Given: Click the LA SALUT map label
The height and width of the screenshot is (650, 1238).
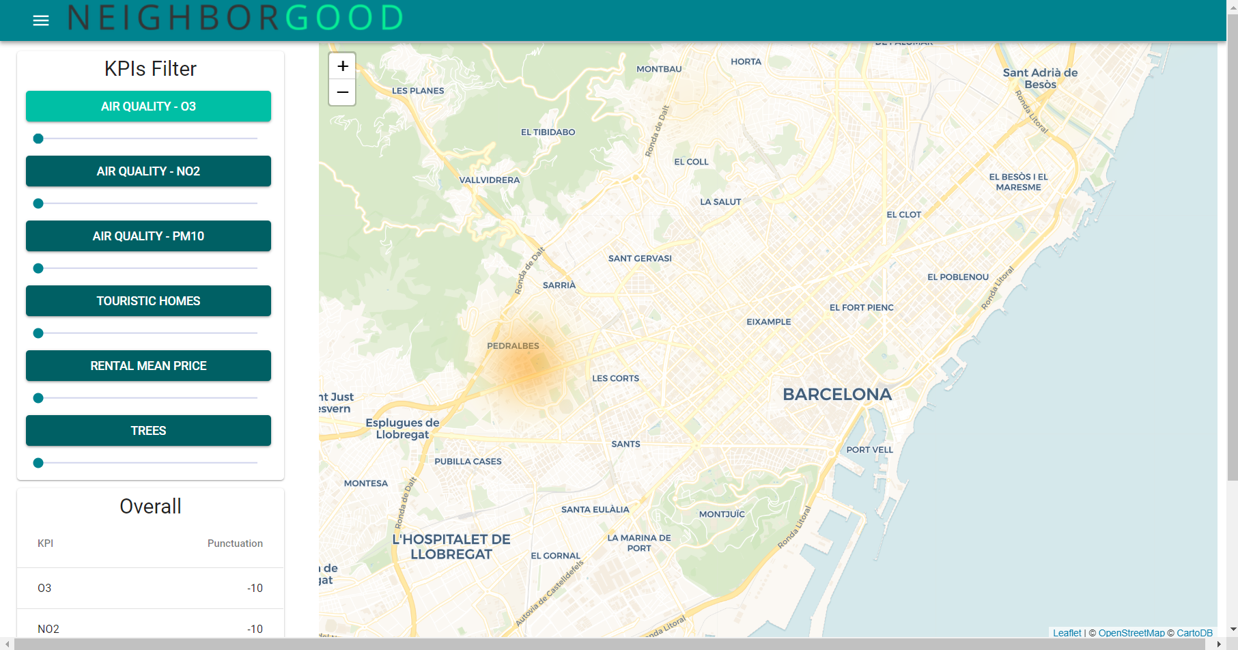Looking at the screenshot, I should [720, 202].
